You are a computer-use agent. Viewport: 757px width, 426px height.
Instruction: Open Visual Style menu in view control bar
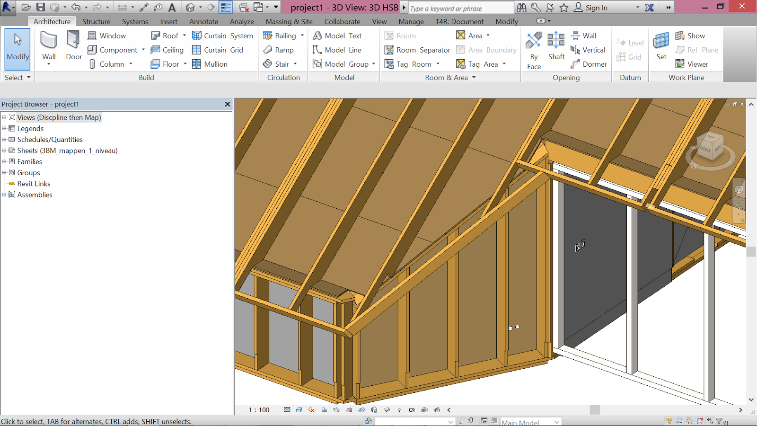point(299,410)
